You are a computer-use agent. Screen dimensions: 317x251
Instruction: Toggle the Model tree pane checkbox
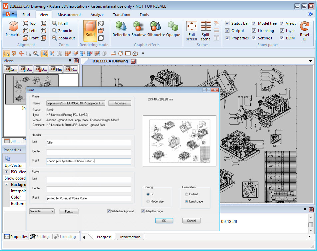coord(254,23)
